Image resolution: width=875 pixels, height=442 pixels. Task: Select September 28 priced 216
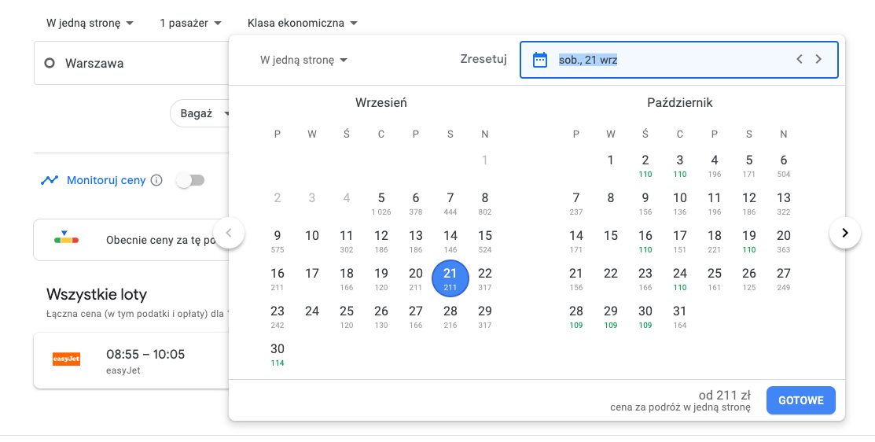(450, 317)
